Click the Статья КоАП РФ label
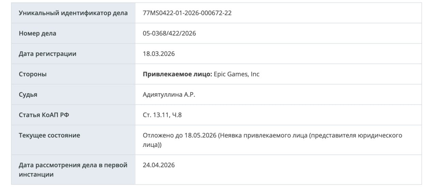 pyautogui.click(x=44, y=115)
